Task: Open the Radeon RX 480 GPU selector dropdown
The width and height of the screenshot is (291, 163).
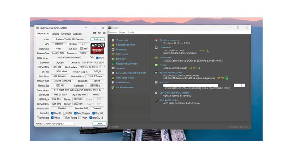Action: point(56,123)
